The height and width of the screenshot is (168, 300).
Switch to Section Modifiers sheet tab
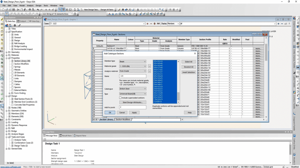tap(123, 120)
